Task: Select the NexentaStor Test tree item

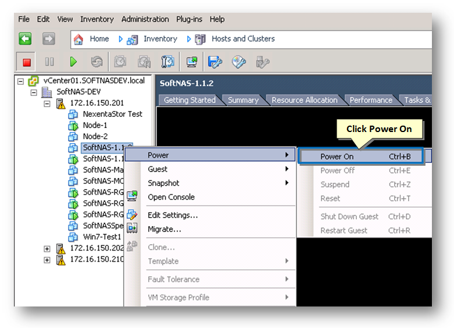Action: [x=113, y=114]
